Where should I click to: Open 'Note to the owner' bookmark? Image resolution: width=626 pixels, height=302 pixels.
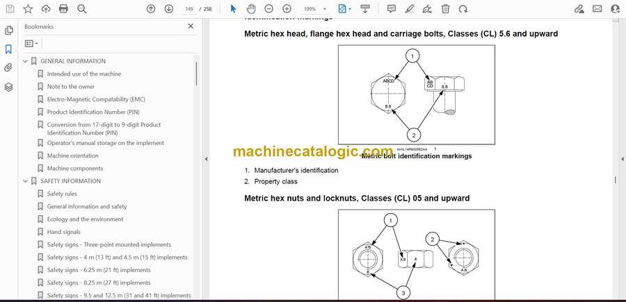(x=71, y=87)
